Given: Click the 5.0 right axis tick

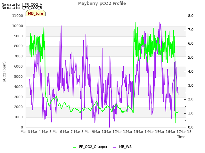Looking at the screenshot, I should (x=191, y=57).
